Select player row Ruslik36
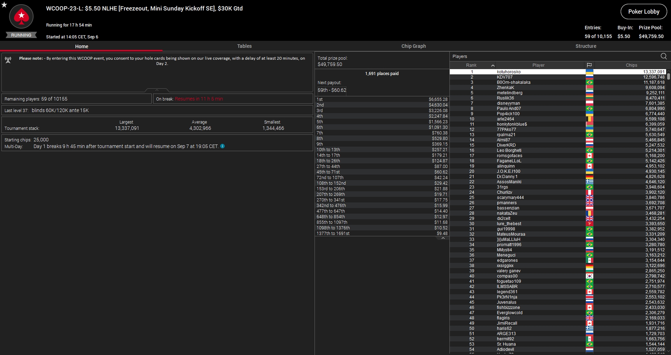671x355 pixels. [x=558, y=98]
